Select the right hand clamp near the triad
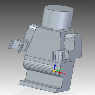This screenshot has height=95, width=95. click(58, 55)
